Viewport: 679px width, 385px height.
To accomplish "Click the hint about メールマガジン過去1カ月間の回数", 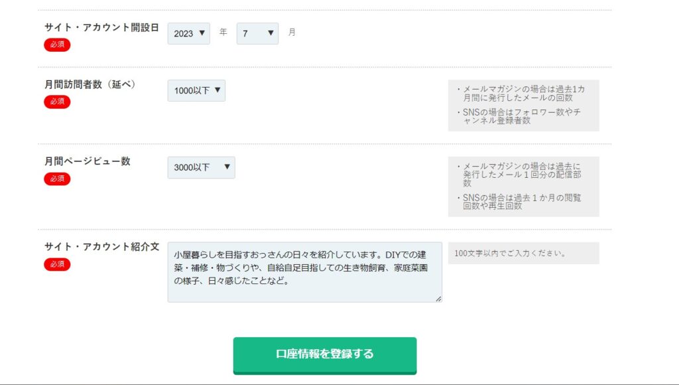I will (x=521, y=93).
